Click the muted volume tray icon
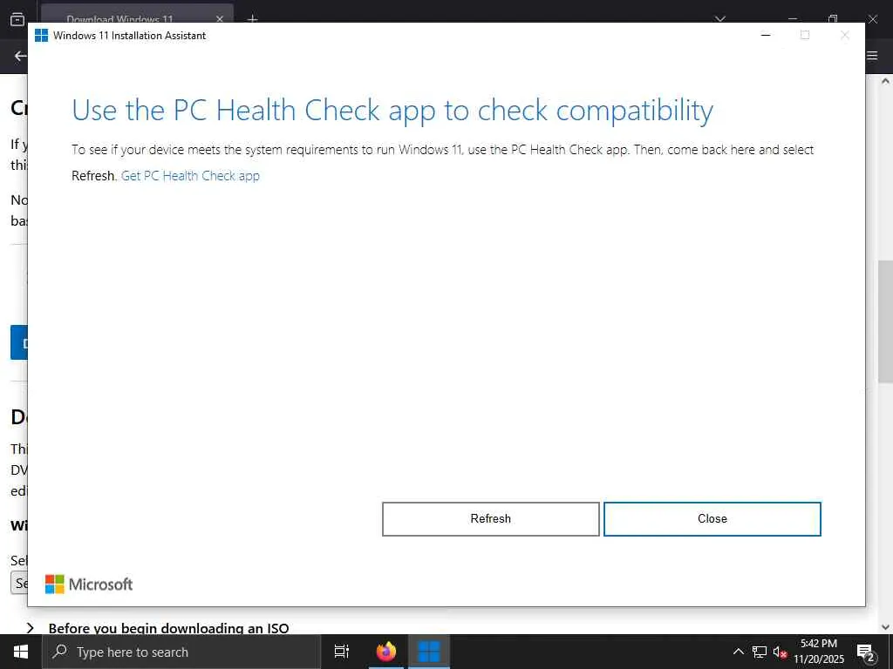 (780, 652)
